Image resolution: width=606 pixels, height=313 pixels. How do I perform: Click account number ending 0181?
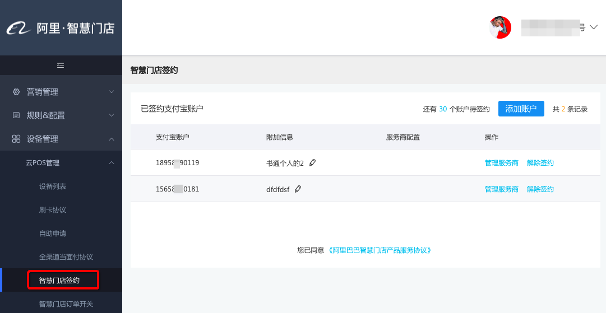coord(177,189)
